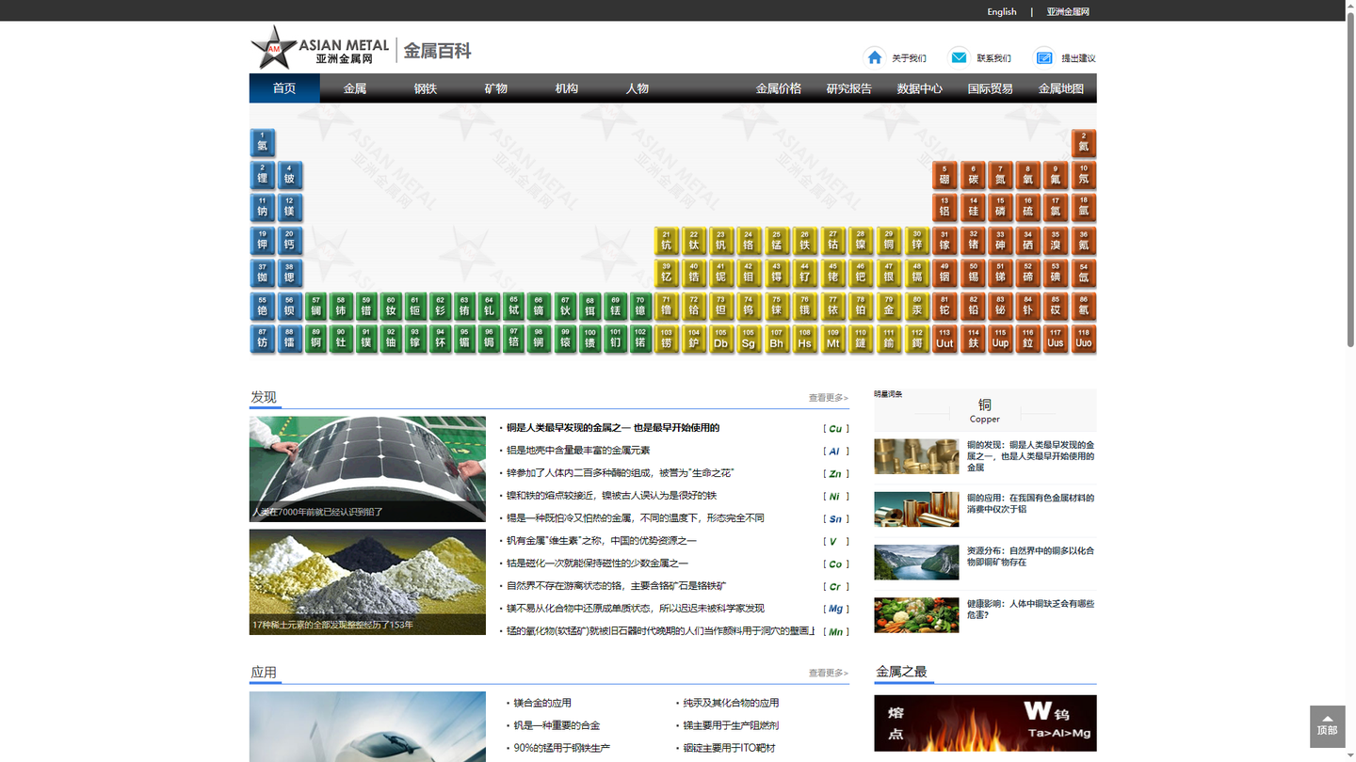Select the tungsten (钨) tile numbered 74
This screenshot has height=762, width=1356.
click(749, 306)
